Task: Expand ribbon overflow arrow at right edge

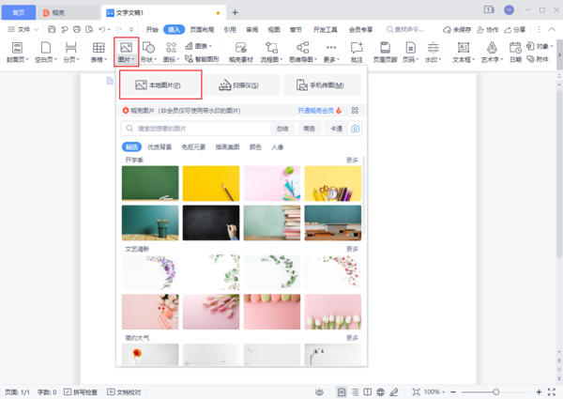Action: [559, 55]
